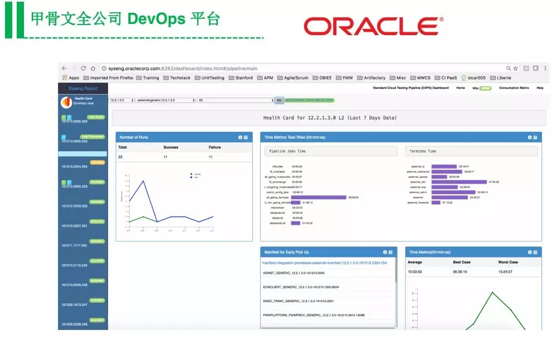Open the Time Metrics Task Wise info icon

530,137
